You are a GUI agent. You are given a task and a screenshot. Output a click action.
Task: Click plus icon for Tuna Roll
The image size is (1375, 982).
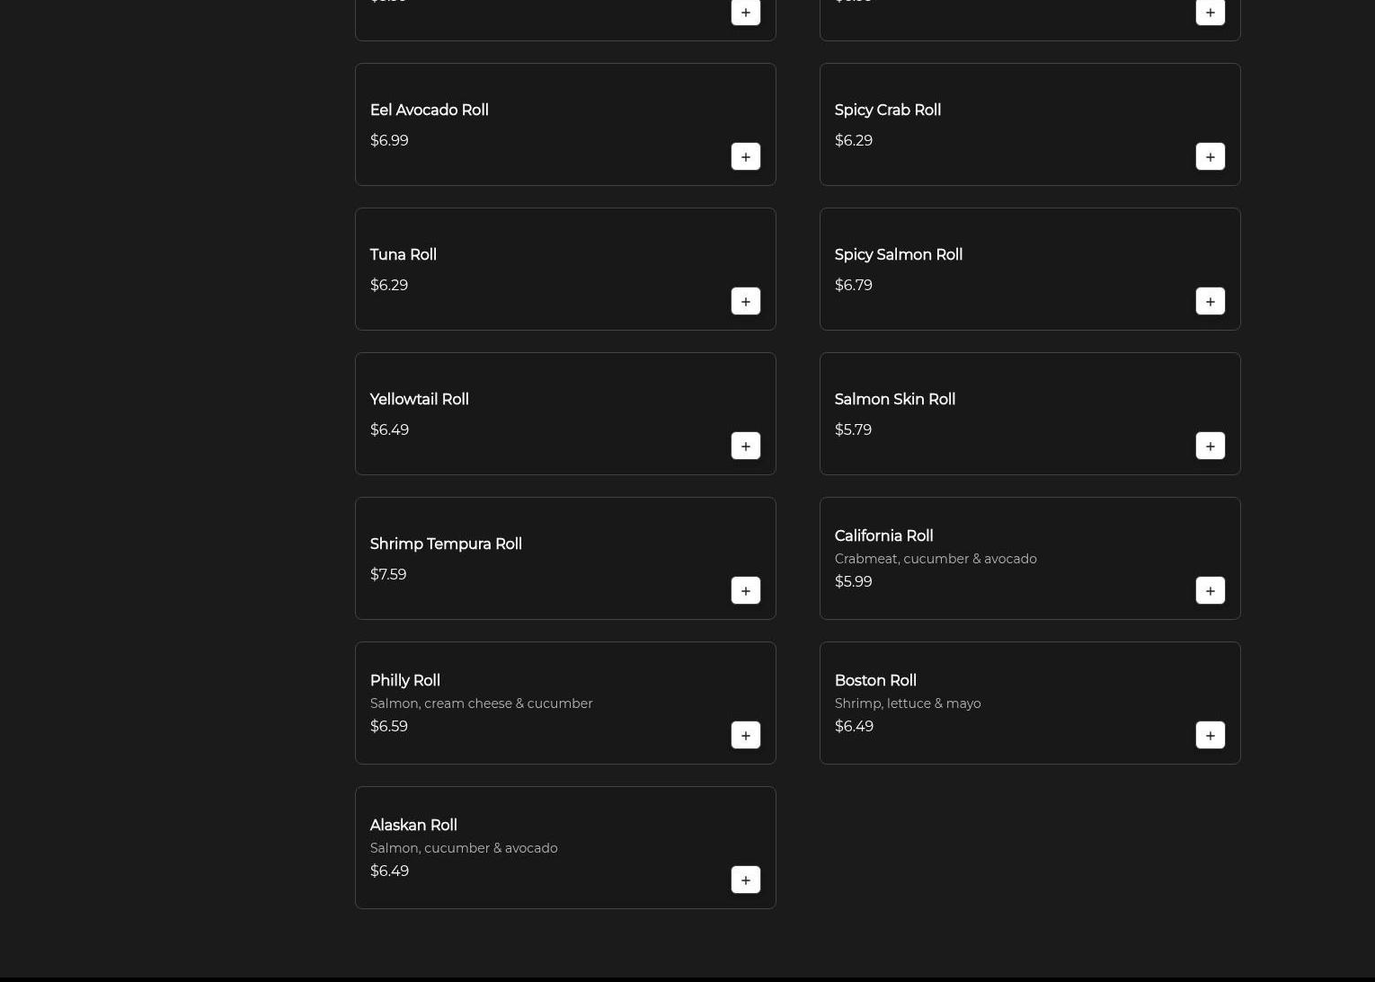click(745, 301)
